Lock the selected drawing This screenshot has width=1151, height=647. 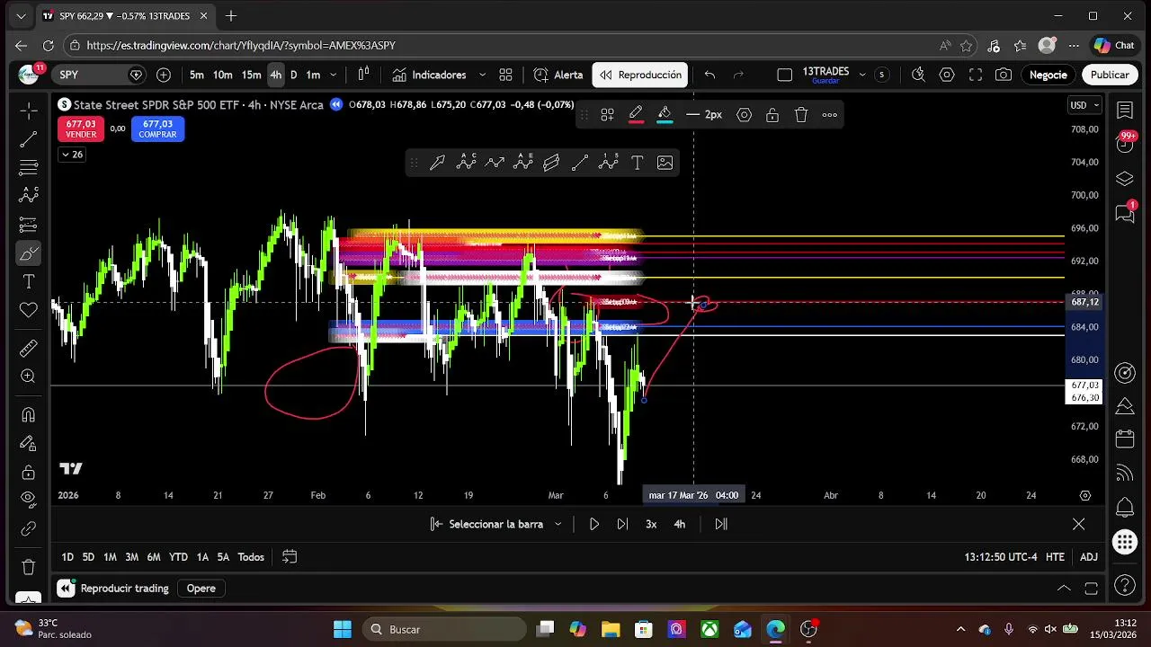(772, 114)
